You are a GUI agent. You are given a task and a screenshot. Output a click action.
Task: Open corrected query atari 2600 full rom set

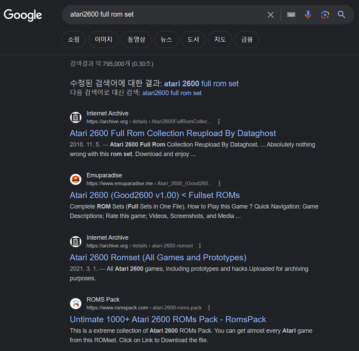[x=201, y=84]
